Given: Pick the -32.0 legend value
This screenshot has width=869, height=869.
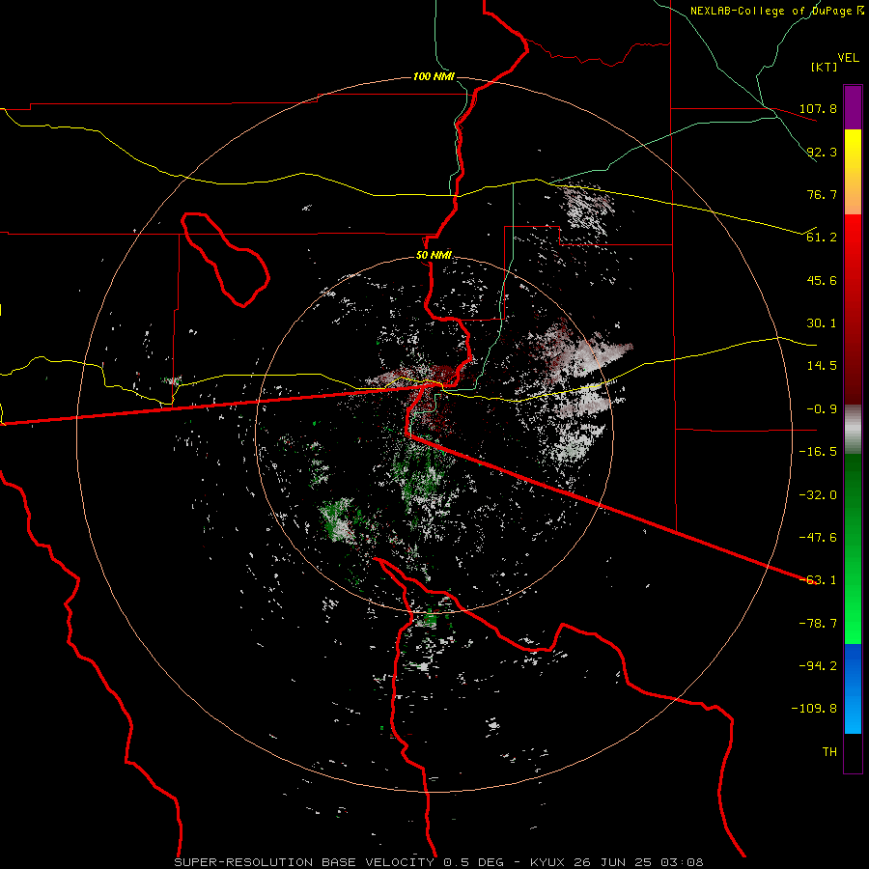Looking at the screenshot, I should 818,495.
